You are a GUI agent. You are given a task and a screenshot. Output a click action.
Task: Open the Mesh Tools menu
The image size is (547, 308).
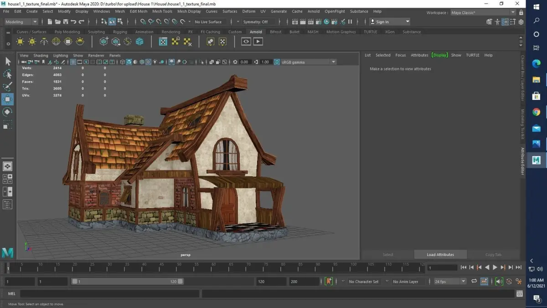tap(162, 11)
